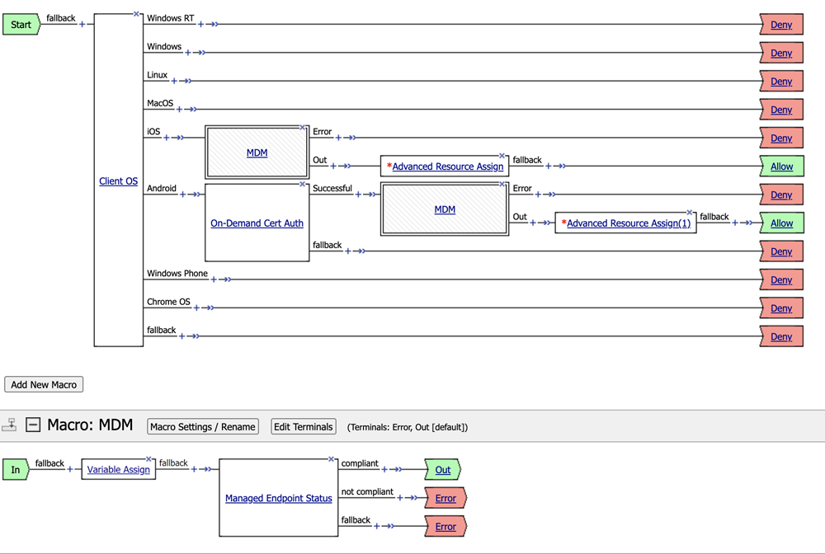
Task: Edit the Allow ending after Advanced Resource Assign(1)
Action: [x=780, y=223]
